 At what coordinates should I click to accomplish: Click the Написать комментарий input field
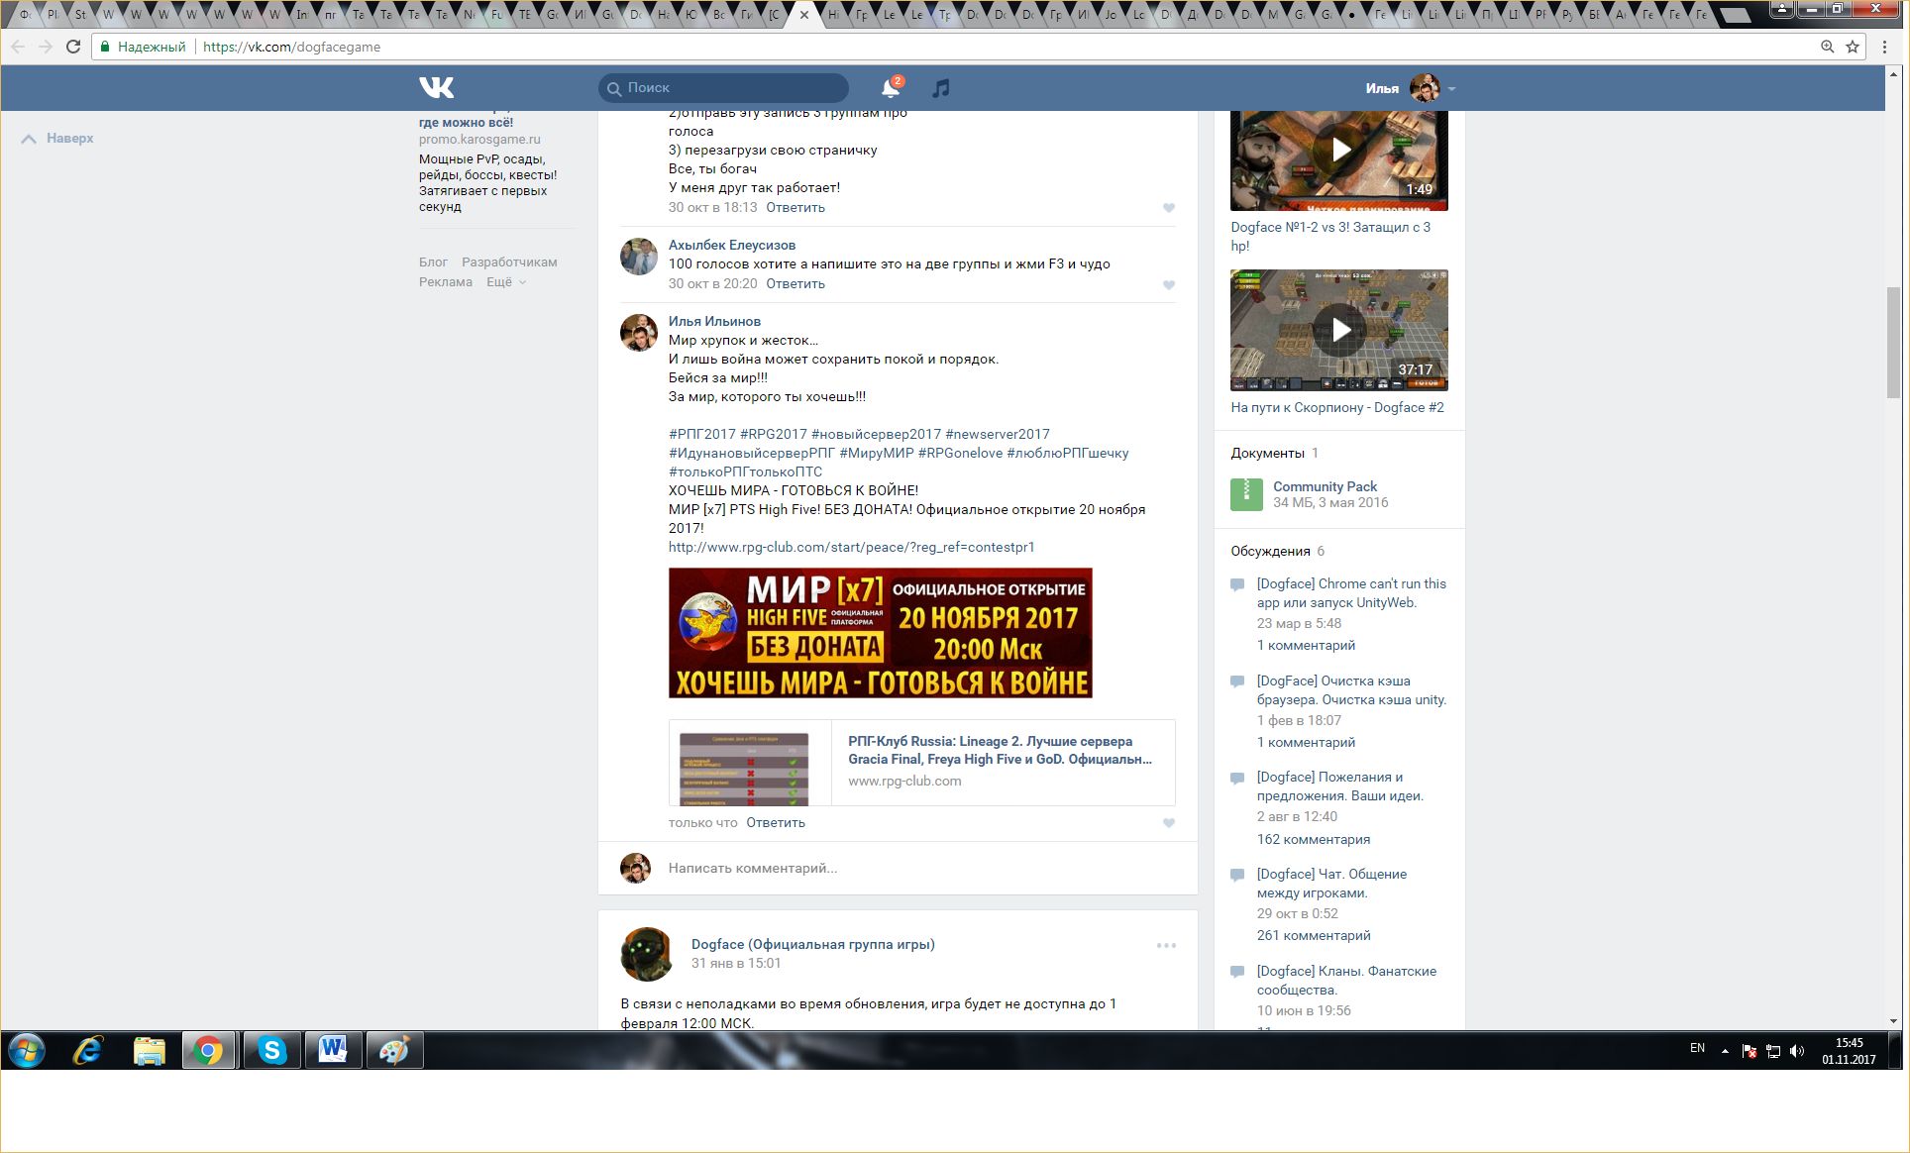[x=753, y=868]
